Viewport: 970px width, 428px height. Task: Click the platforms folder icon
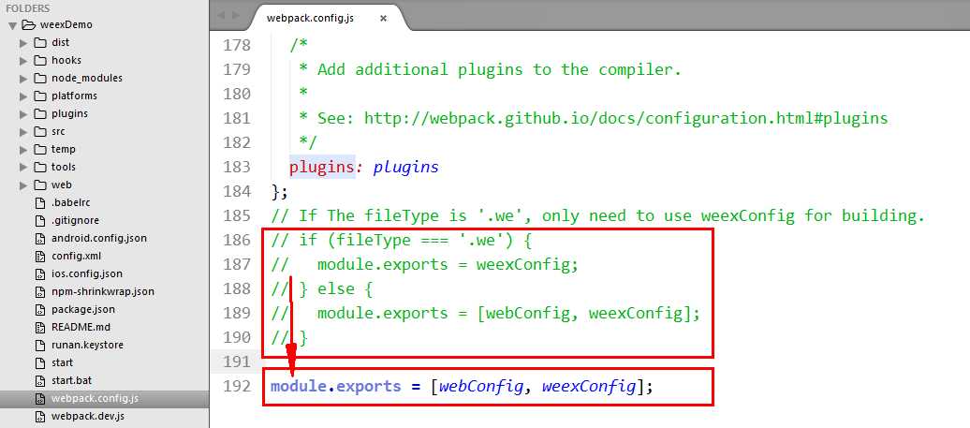click(40, 96)
